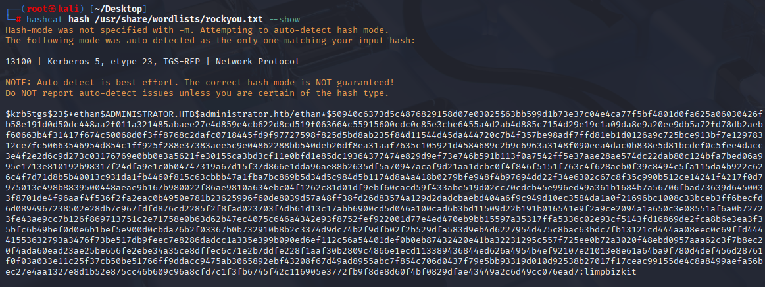This screenshot has height=287, width=765.
Task: Click the '--show' flag
Action: tap(285, 20)
